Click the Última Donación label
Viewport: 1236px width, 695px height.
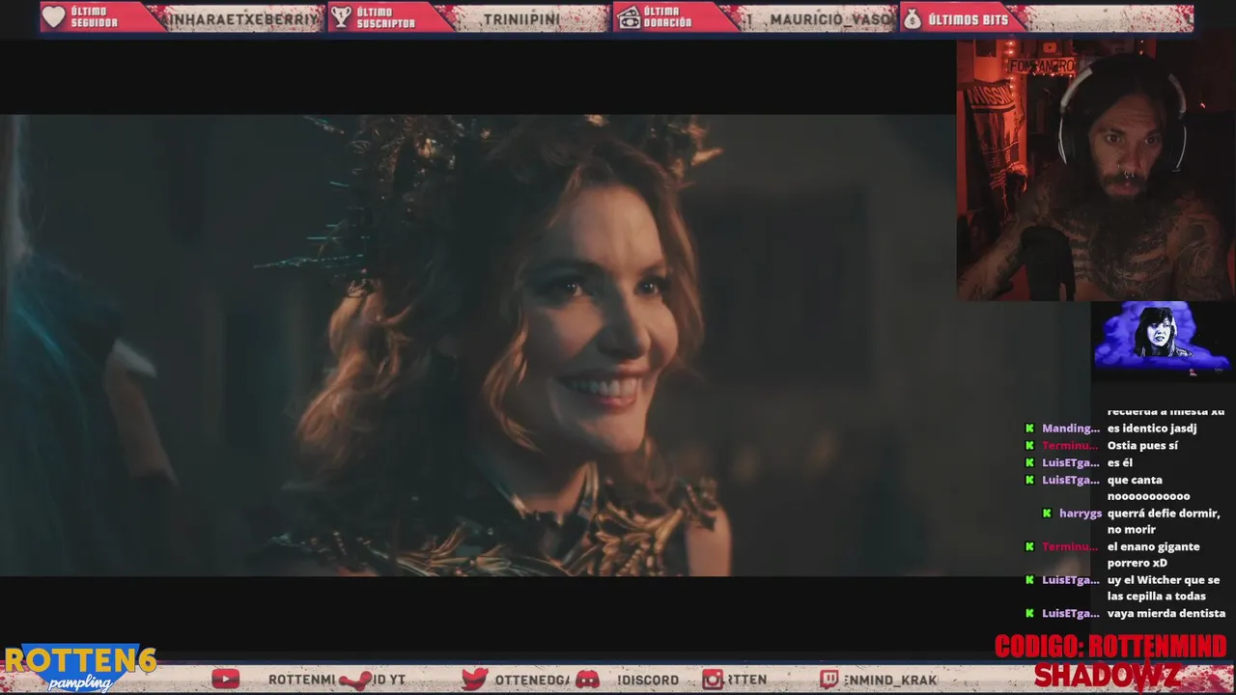pyautogui.click(x=668, y=18)
